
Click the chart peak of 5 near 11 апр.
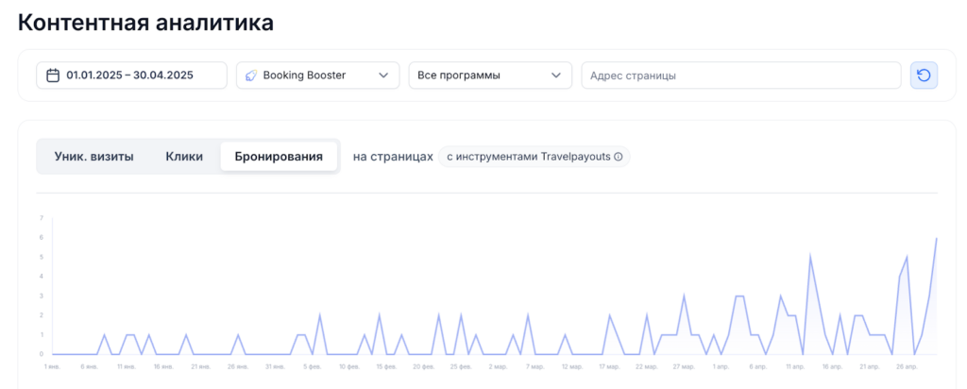810,257
